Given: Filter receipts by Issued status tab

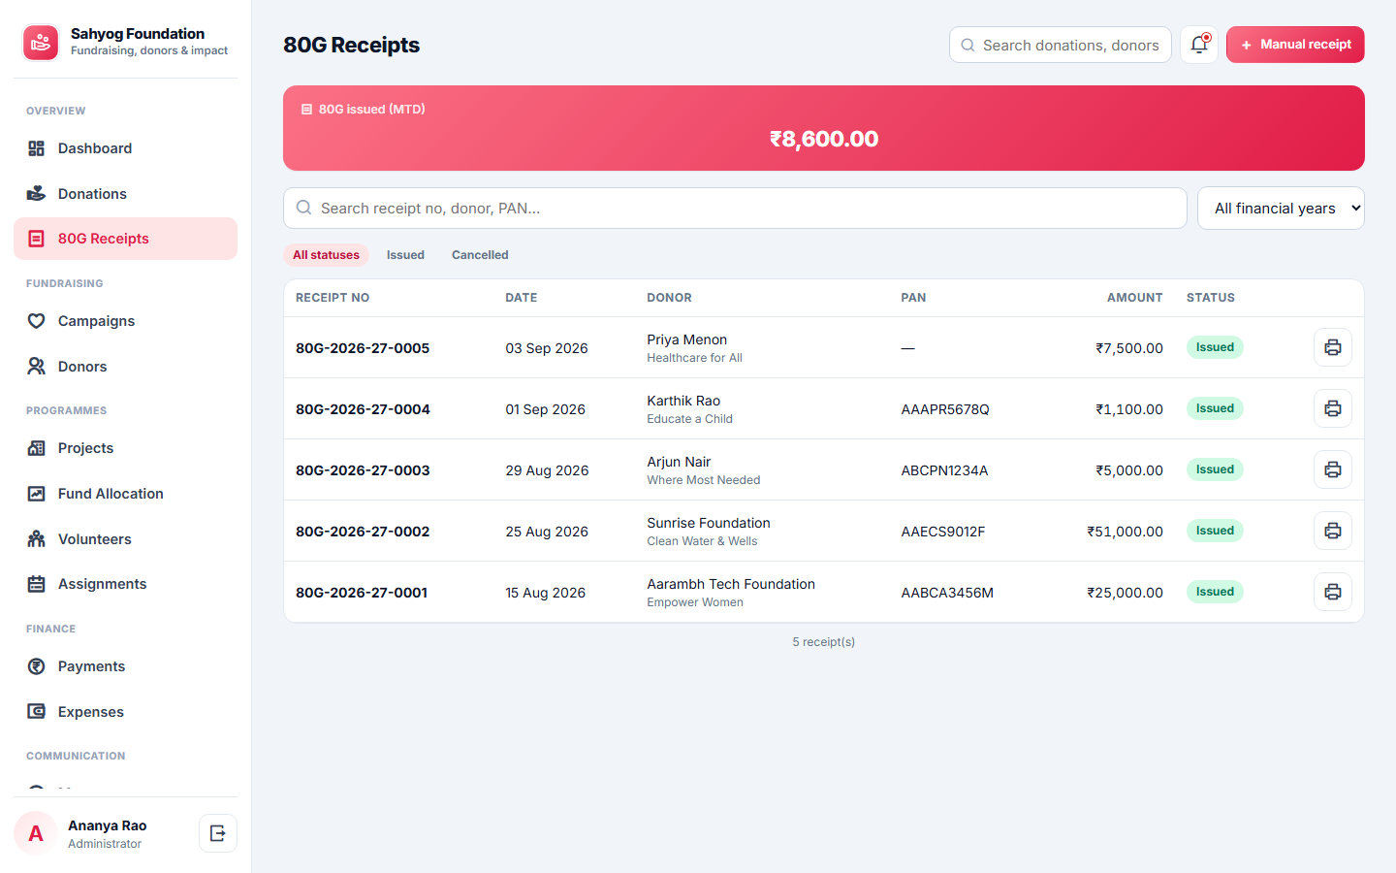Looking at the screenshot, I should 405,255.
